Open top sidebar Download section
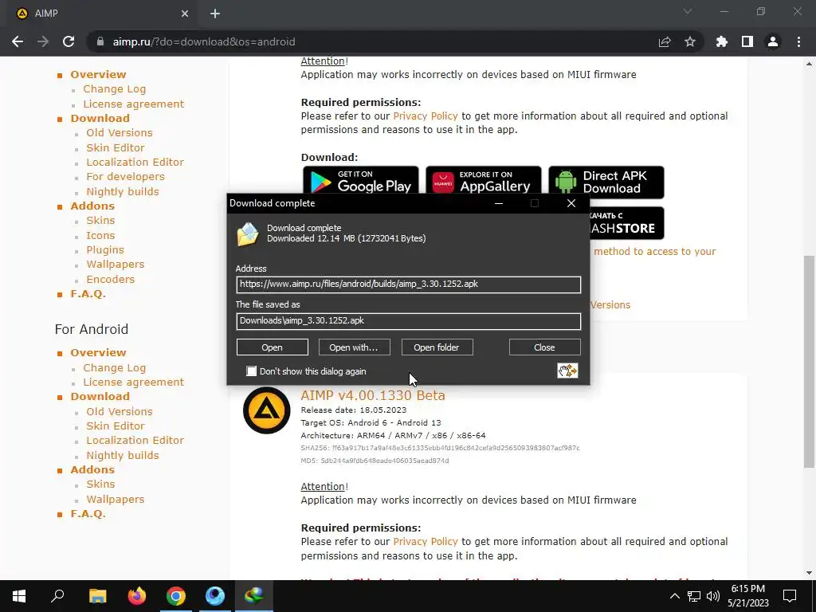Image resolution: width=816 pixels, height=612 pixels. [x=100, y=118]
